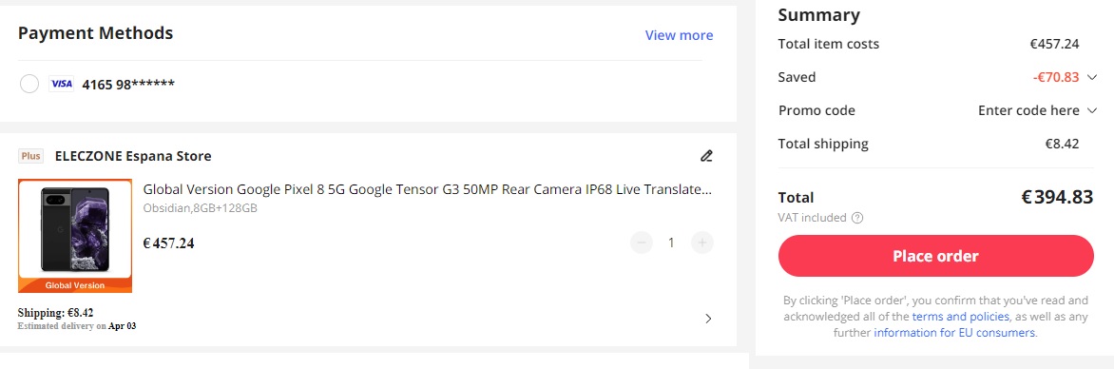Click the Total shipping €8.42 value
The height and width of the screenshot is (369, 1114).
pyautogui.click(x=1062, y=144)
